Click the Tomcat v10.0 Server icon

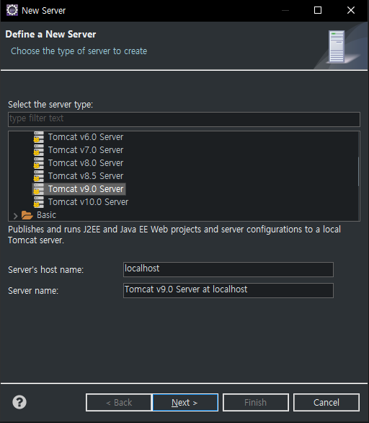click(38, 202)
